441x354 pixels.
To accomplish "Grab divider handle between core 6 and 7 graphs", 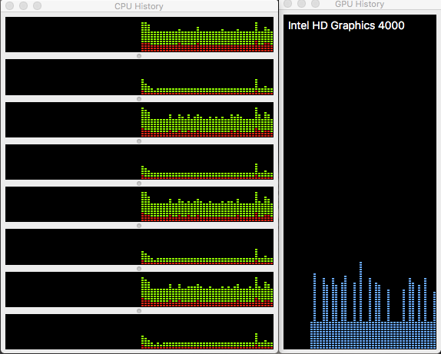I will (x=139, y=269).
